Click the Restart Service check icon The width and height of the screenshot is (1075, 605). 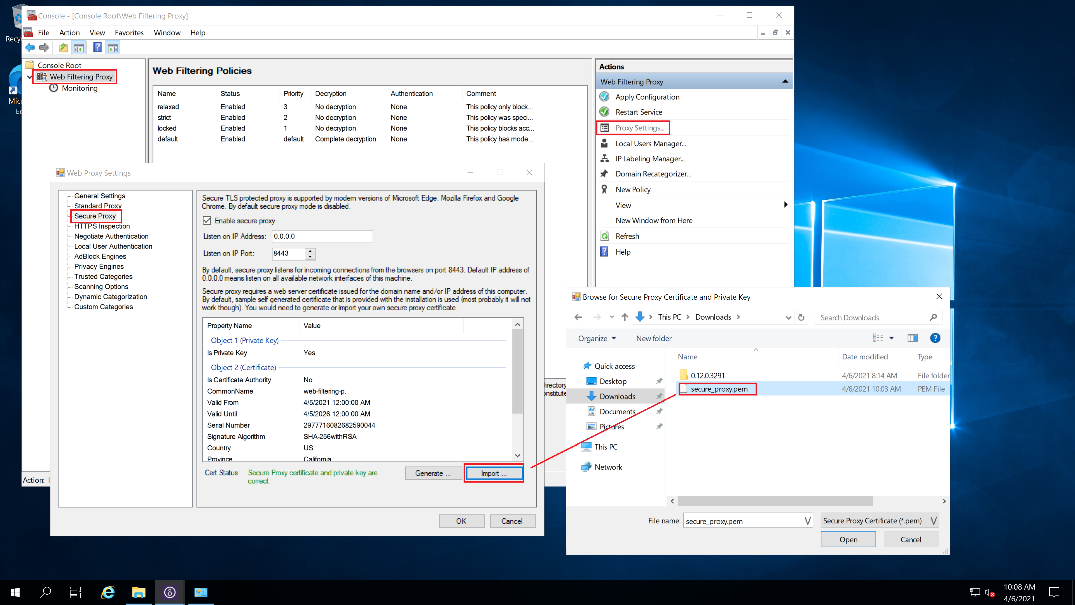(x=604, y=112)
